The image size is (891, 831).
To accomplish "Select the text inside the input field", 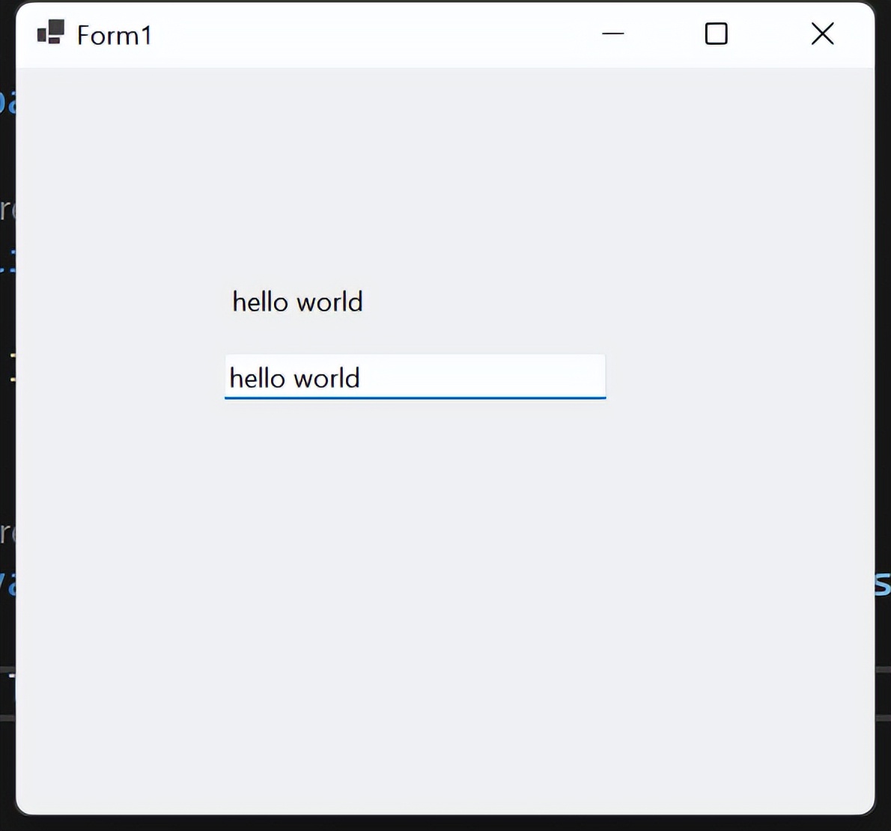I will tap(294, 378).
